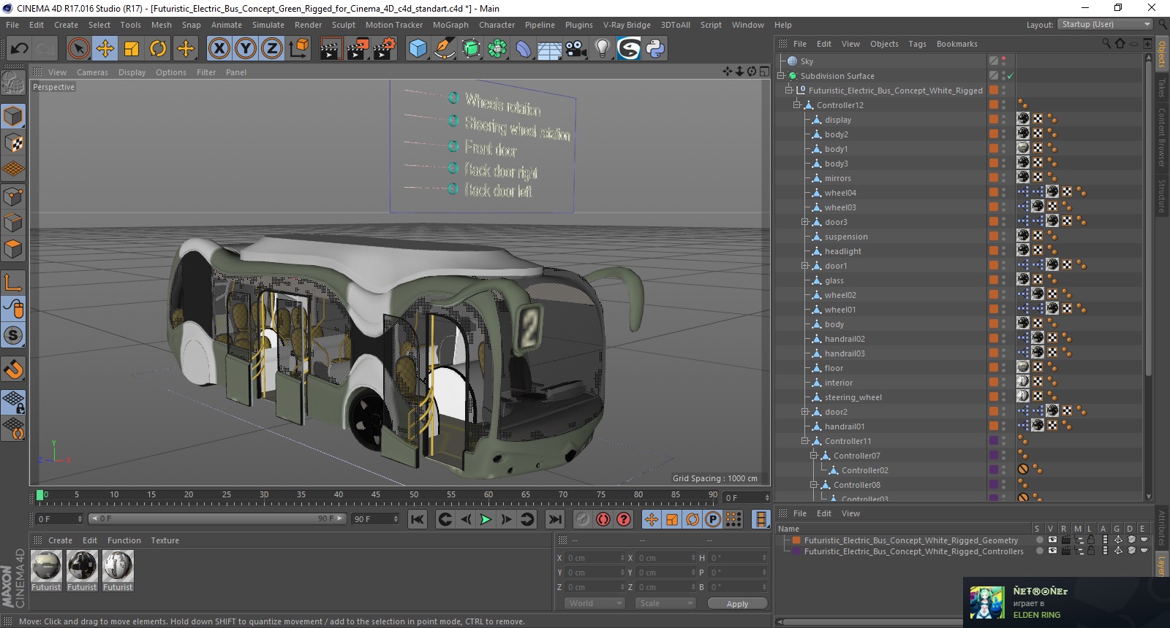Select the first Futurist material thumbnail
The height and width of the screenshot is (628, 1170).
(46, 567)
